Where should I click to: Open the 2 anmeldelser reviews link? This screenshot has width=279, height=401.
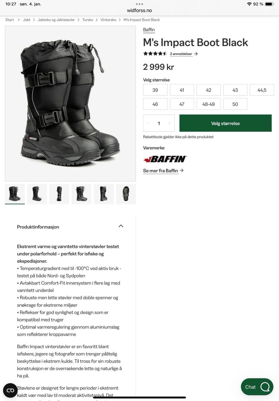coord(181,54)
